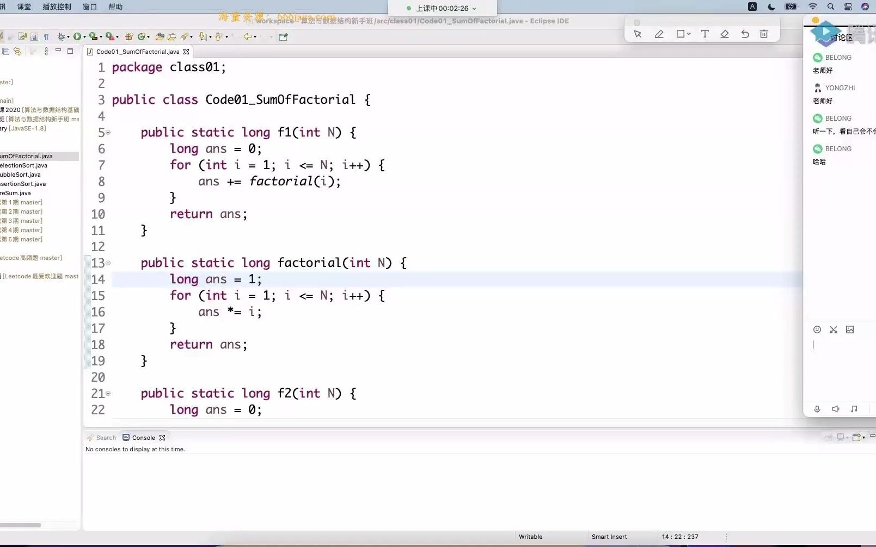
Task: Select the pen annotation tool
Action: (x=659, y=34)
